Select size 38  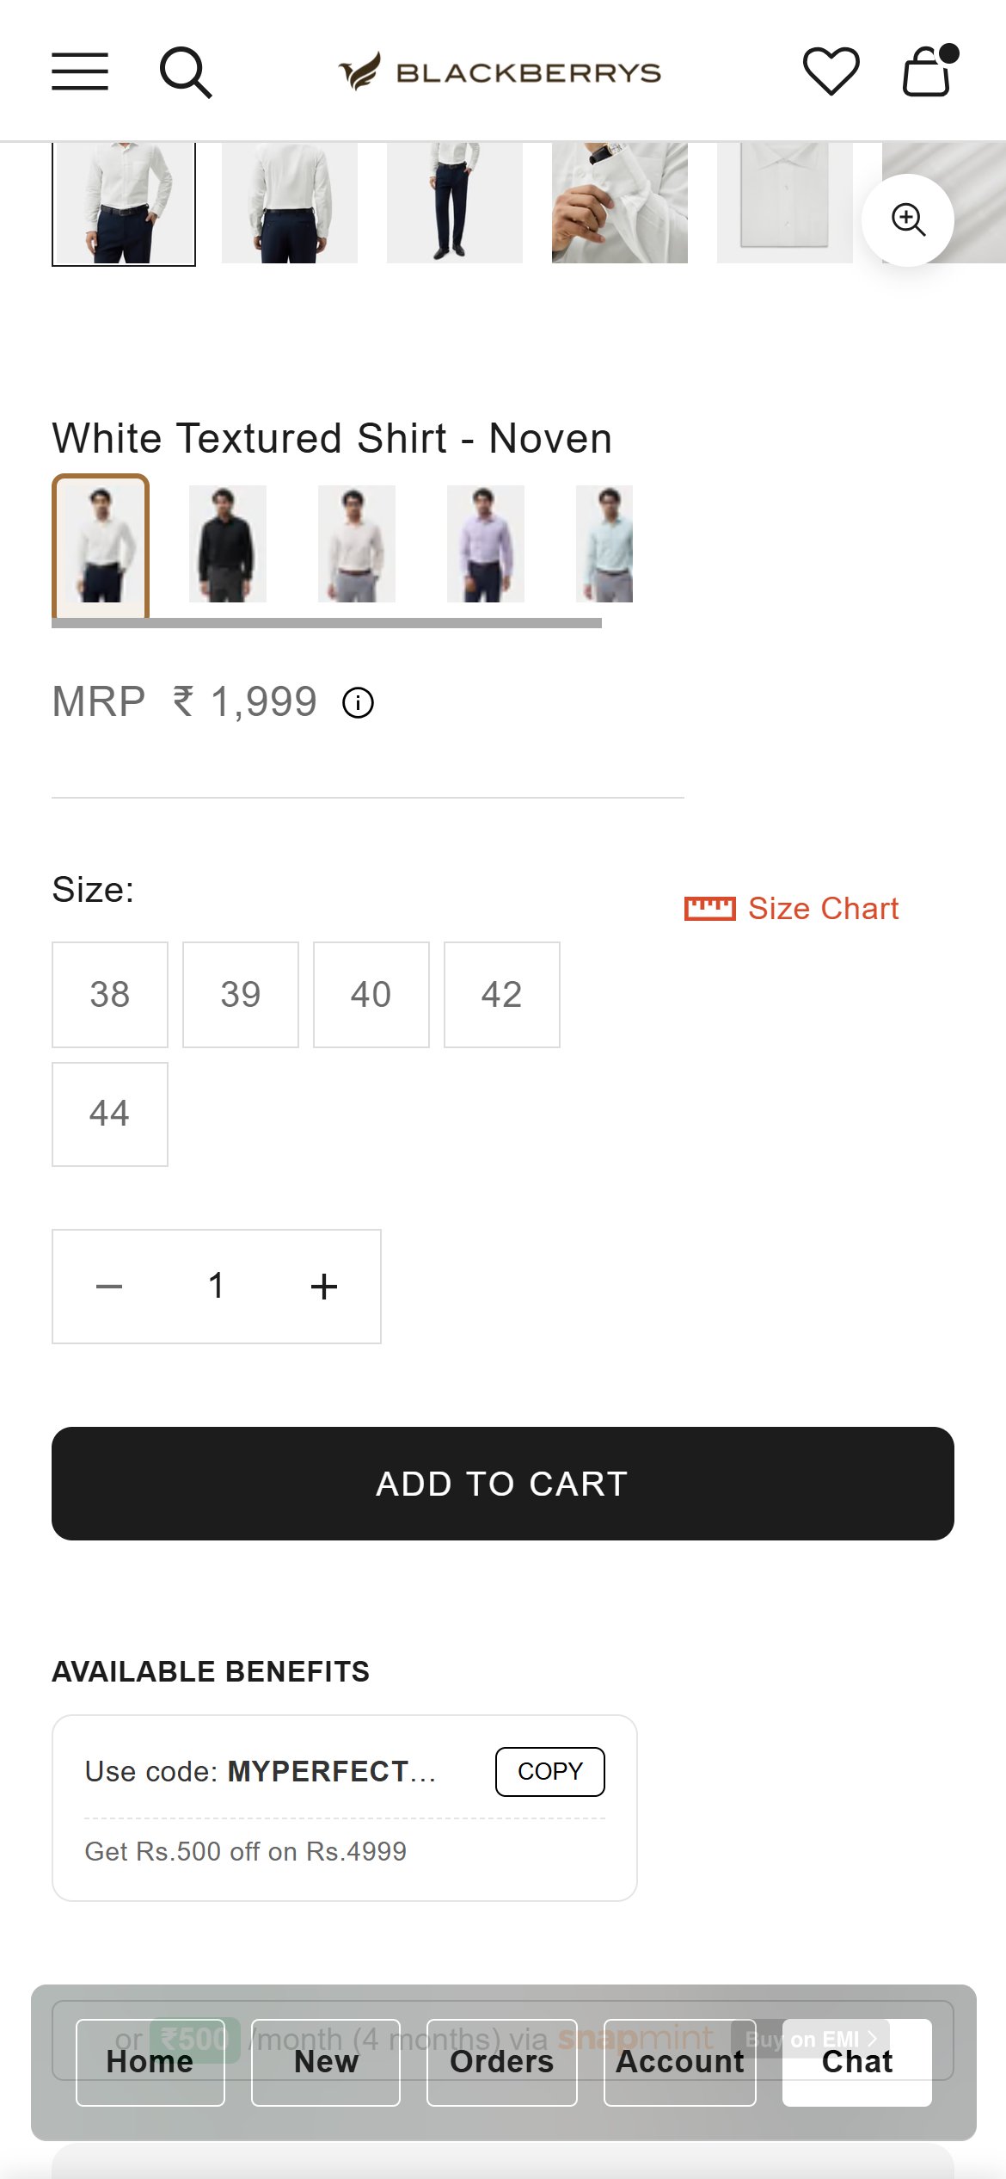tap(110, 995)
